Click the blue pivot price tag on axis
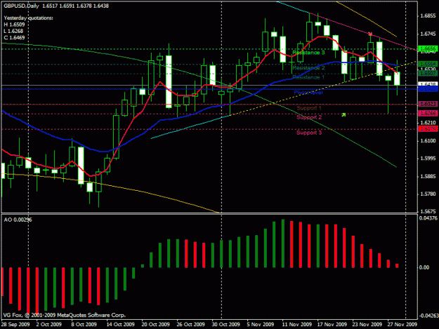 tap(428, 89)
